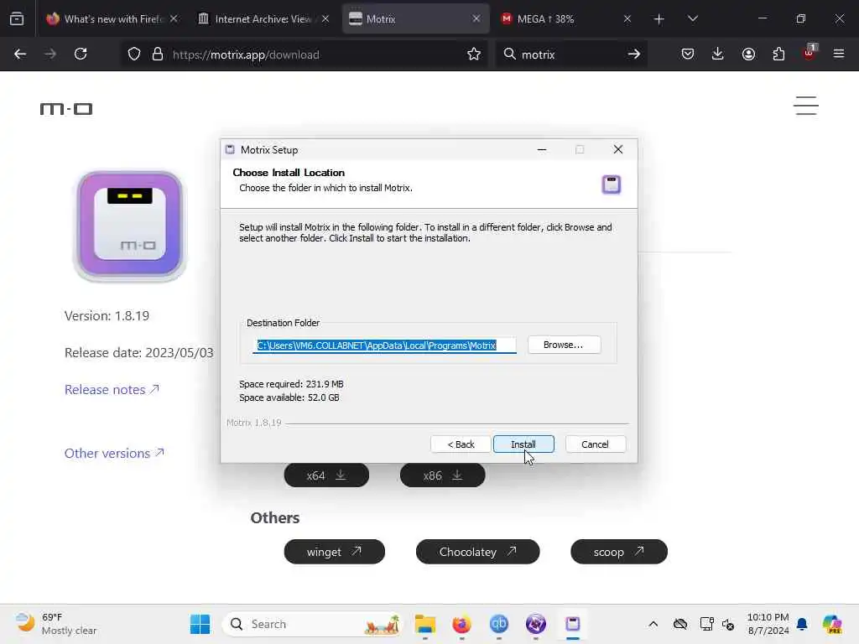This screenshot has width=859, height=644.
Task: Open muted volume tray icon
Action: click(728, 624)
